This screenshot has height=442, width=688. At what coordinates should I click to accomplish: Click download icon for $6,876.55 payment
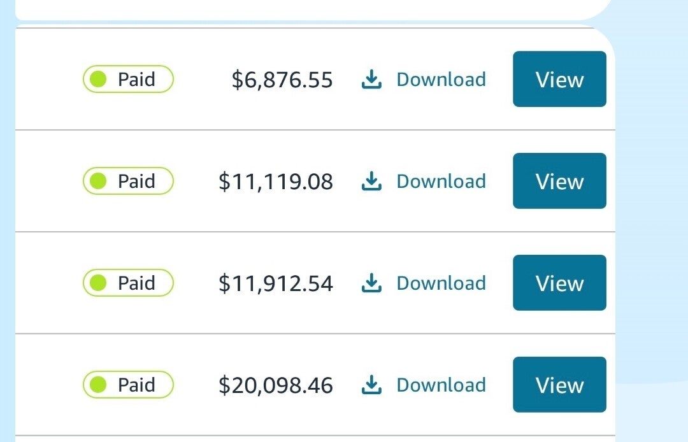pos(371,80)
